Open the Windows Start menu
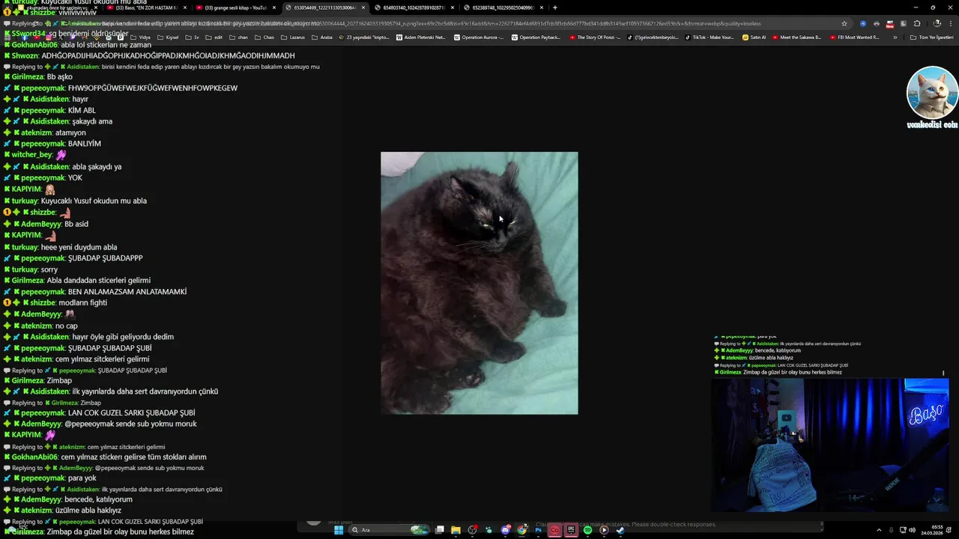Screen dimensions: 959x539 [x=339, y=530]
